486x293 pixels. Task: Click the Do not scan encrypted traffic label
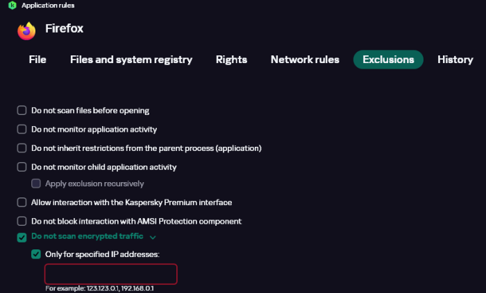[x=88, y=237]
